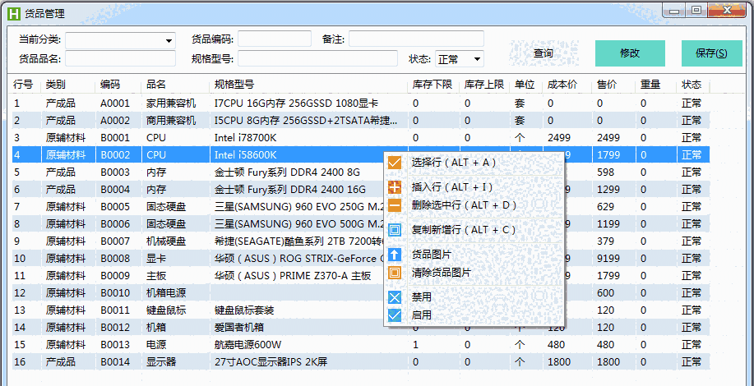754x386 pixels.
Task: Click the 修改 button
Action: tap(630, 53)
